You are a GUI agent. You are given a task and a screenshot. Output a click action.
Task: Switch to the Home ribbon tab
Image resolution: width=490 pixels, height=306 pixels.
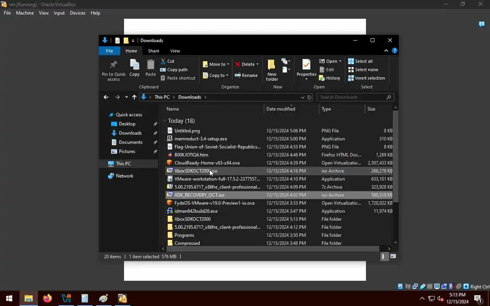[131, 51]
